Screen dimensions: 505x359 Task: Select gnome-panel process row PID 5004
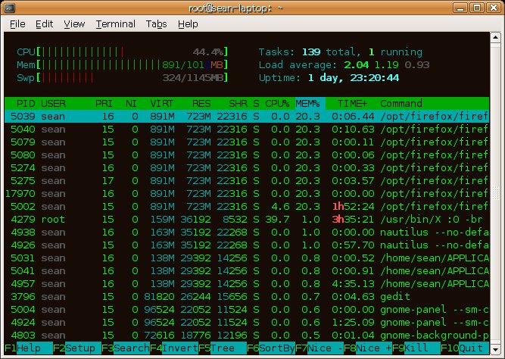247,310
